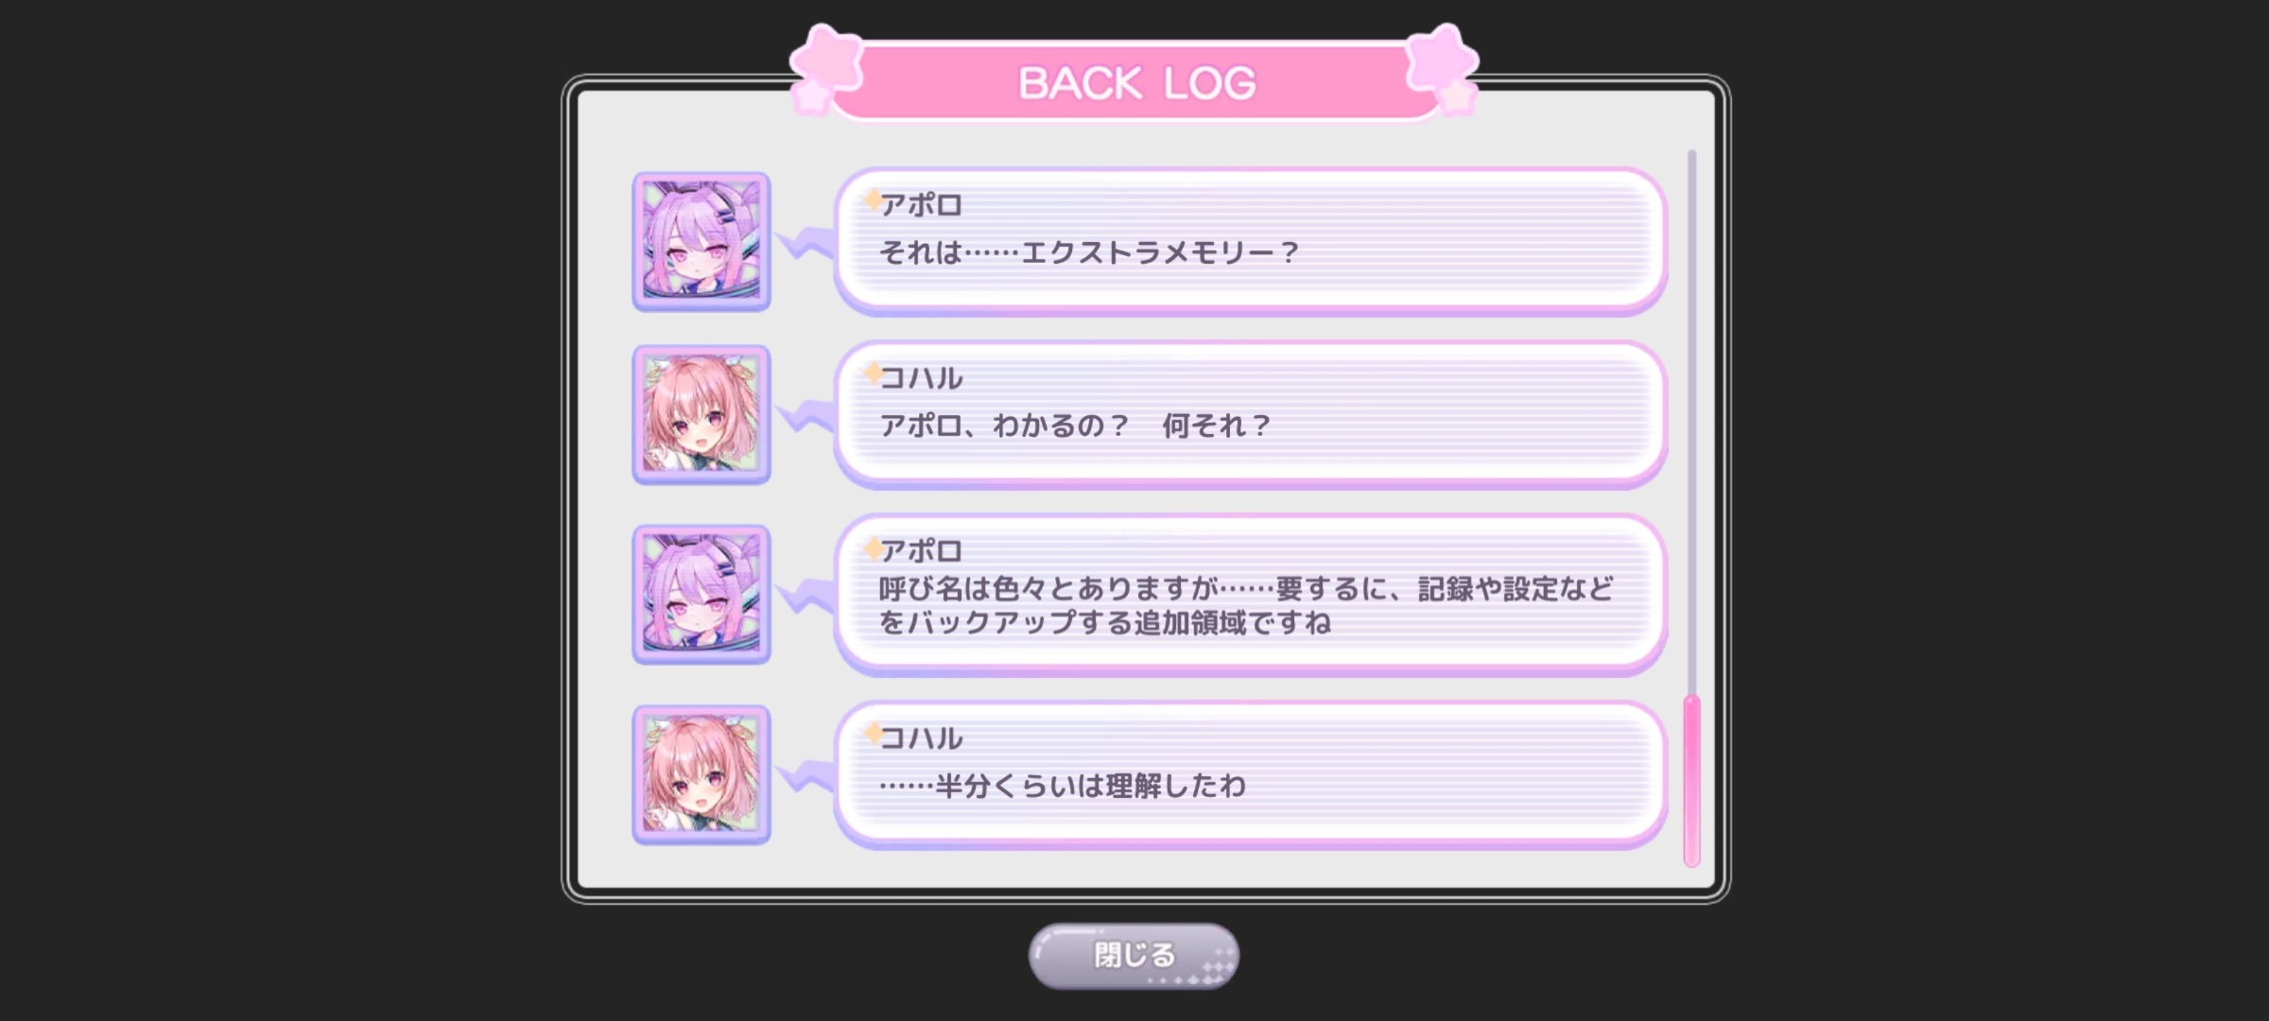The width and height of the screenshot is (2269, 1021).
Task: Select the line それは……エクストラメモリー？
Action: 1089,252
